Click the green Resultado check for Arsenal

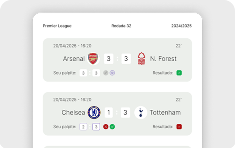point(179,73)
